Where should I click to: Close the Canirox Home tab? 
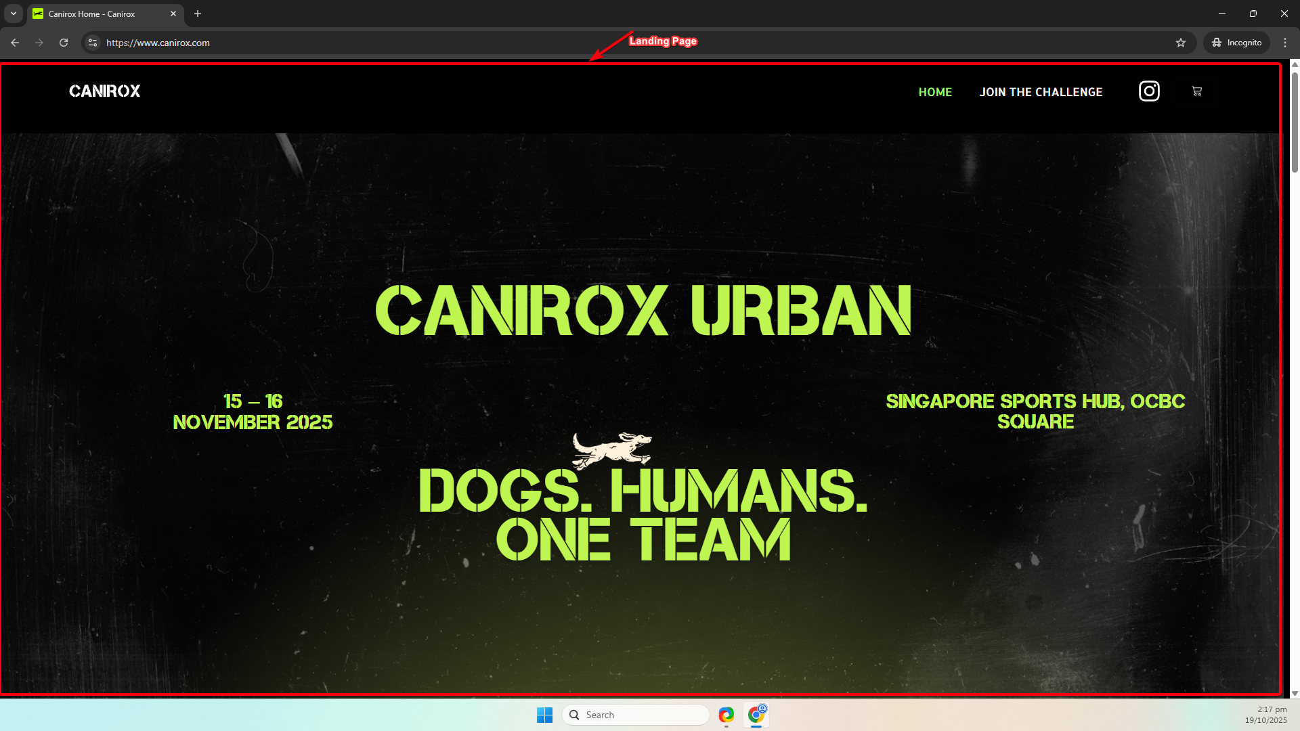tap(173, 14)
